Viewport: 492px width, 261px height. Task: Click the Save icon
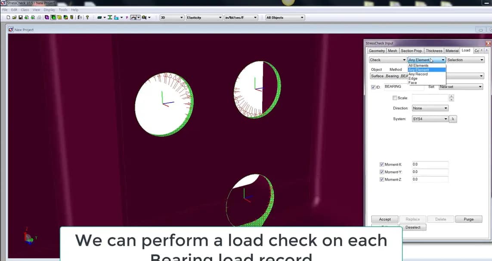click(x=20, y=18)
